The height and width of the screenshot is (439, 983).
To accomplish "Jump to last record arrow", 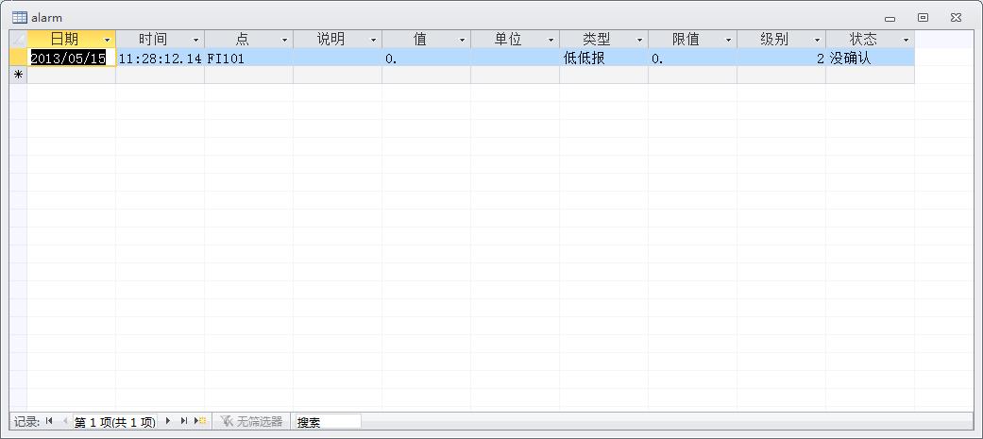I will point(183,421).
